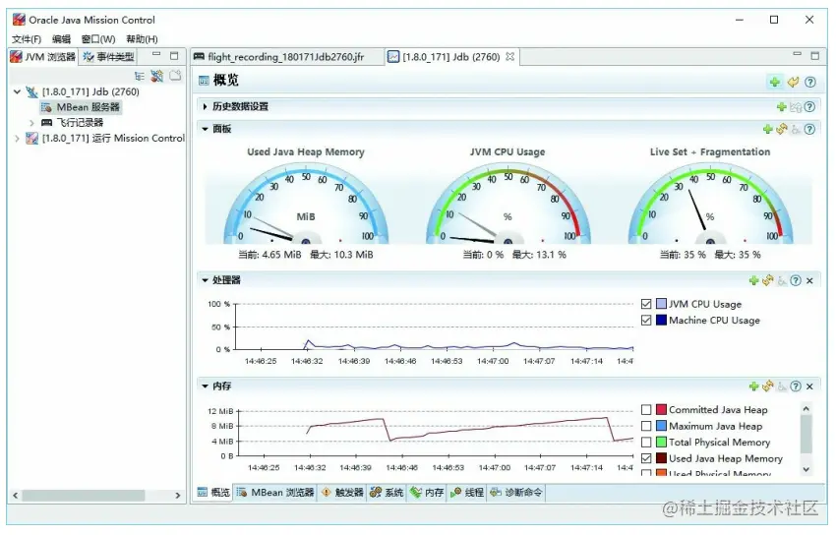Click JVM CPU Usage color swatch
Image resolution: width=836 pixels, height=535 pixels.
[x=661, y=304]
